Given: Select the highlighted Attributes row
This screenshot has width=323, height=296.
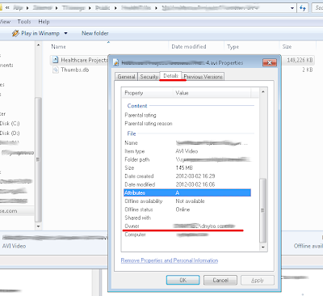Looking at the screenshot, I should 187,192.
